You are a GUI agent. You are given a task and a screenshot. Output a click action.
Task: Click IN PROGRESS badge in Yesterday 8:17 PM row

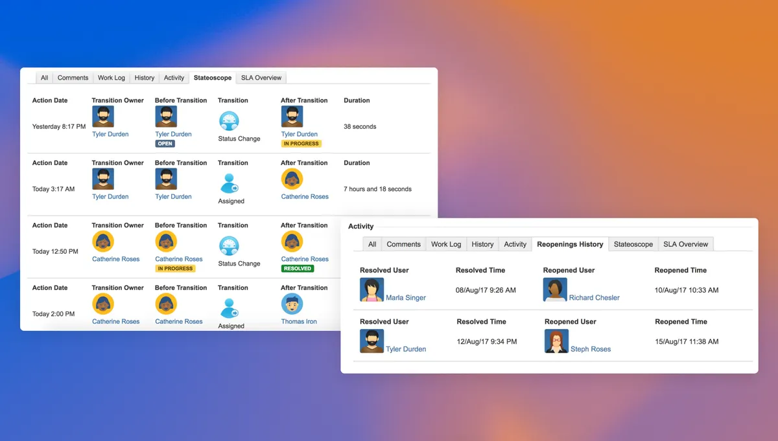click(301, 144)
